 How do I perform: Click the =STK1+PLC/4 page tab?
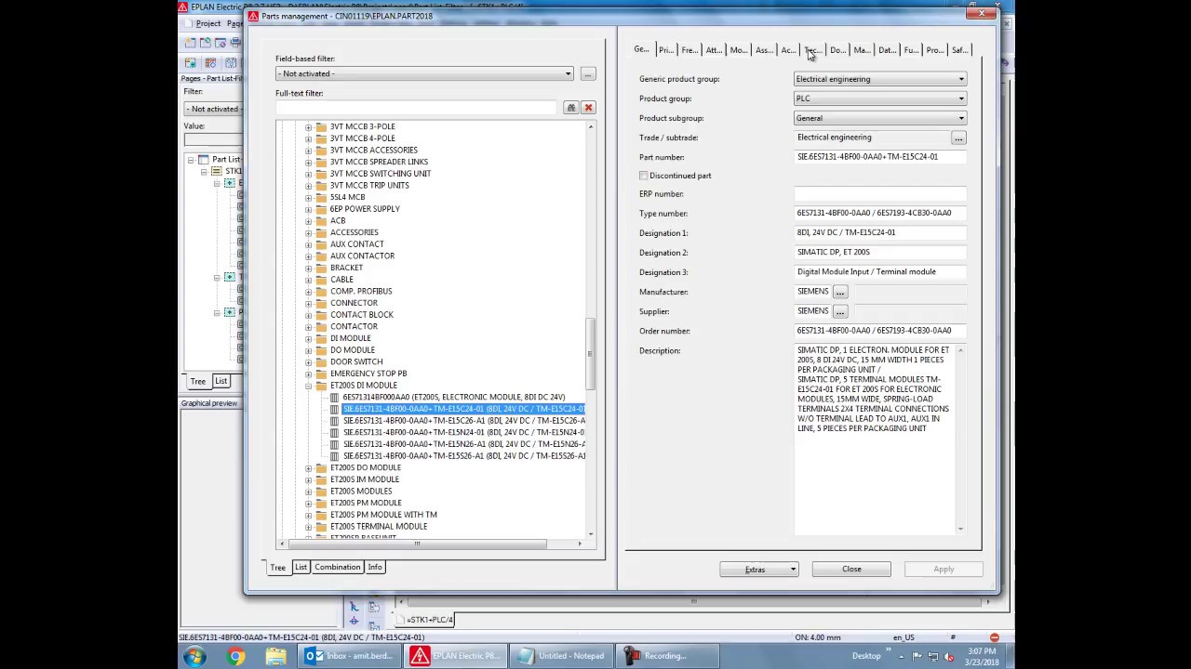click(x=429, y=620)
